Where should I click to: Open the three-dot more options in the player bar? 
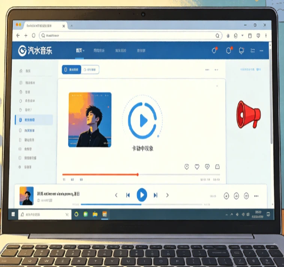coord(256,196)
